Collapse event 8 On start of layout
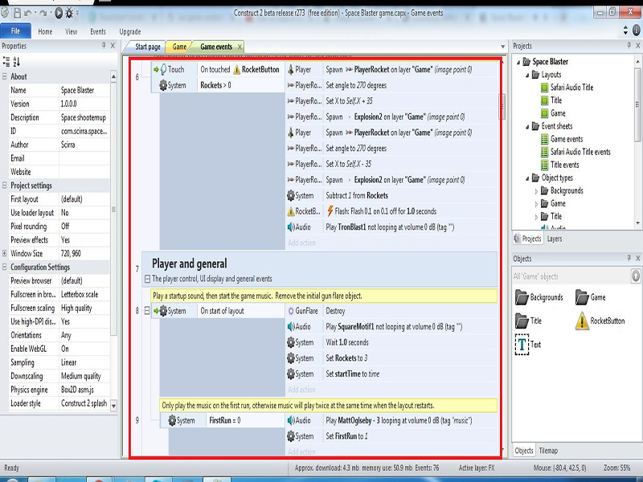This screenshot has width=643, height=482. [147, 311]
